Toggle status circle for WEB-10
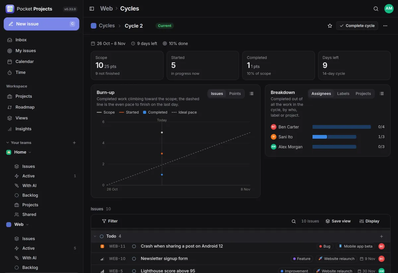The image size is (398, 273). (134, 259)
